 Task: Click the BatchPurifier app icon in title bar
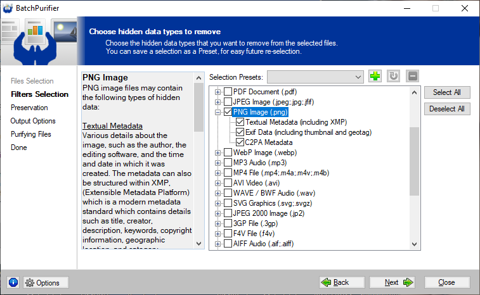8,8
